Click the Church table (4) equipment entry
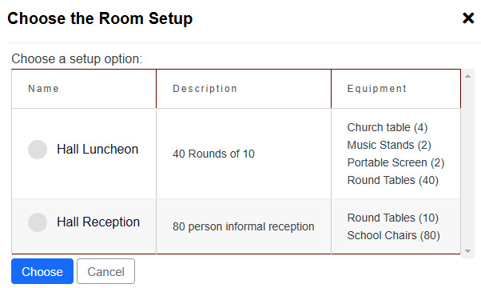The height and width of the screenshot is (288, 481). pos(388,127)
